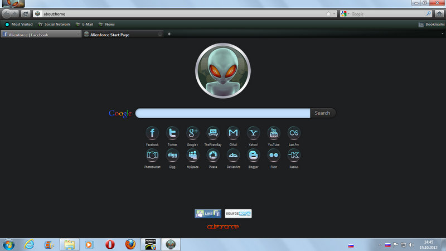Reload the page with refresh button

coord(26,13)
